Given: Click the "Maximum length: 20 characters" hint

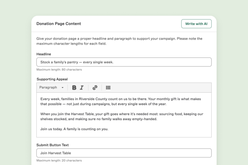Looking at the screenshot, I should [59, 160].
